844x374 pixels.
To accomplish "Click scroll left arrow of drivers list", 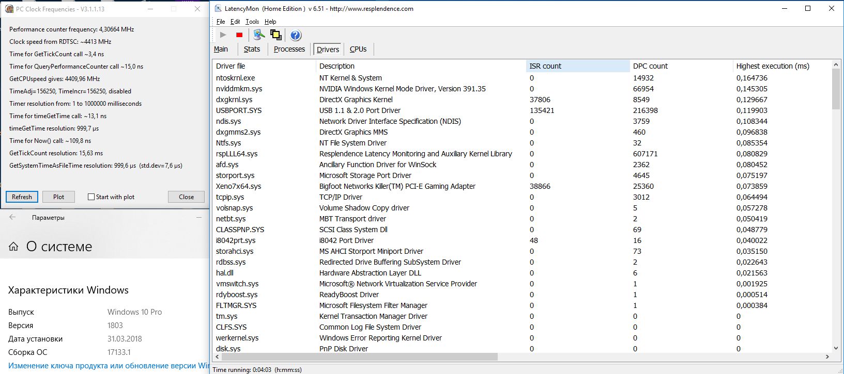I will pos(217,356).
